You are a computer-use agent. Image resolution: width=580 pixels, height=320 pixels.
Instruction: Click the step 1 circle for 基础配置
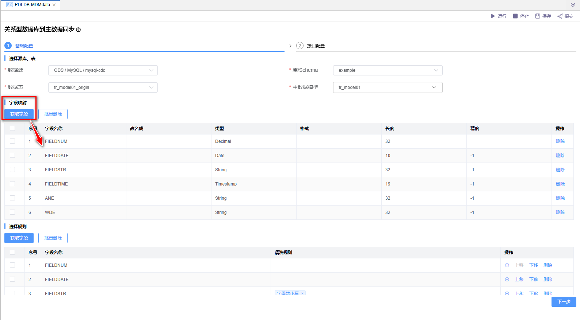8,46
